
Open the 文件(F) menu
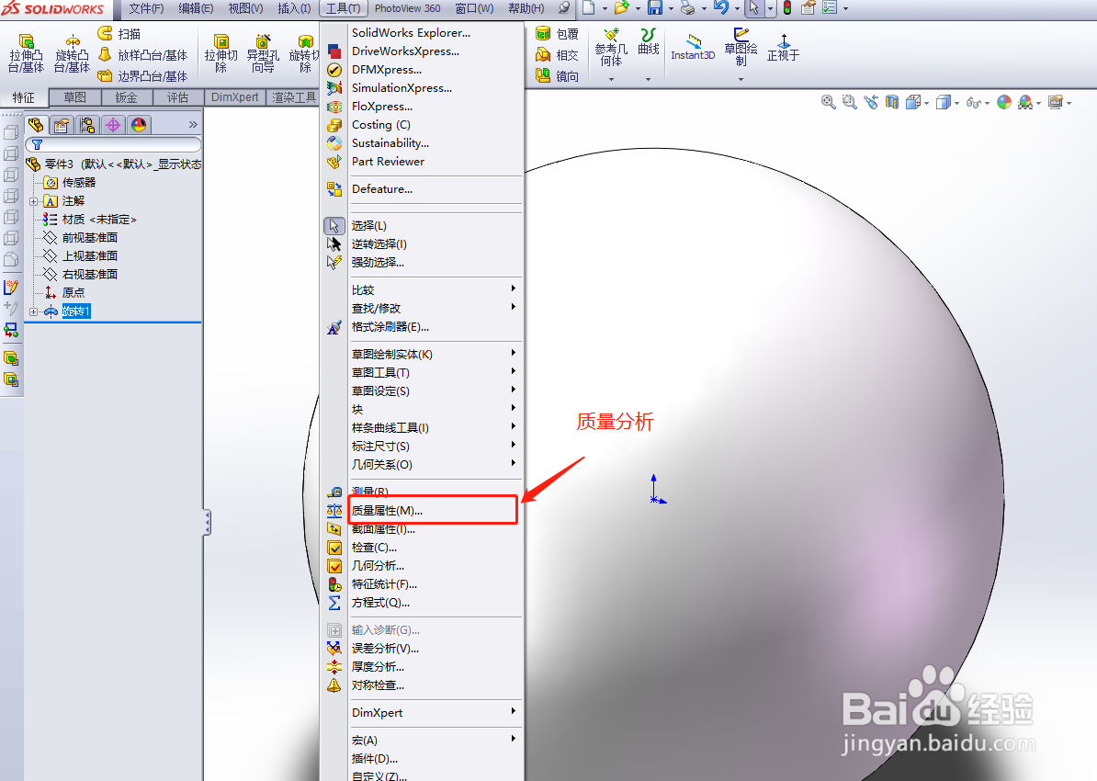(146, 8)
